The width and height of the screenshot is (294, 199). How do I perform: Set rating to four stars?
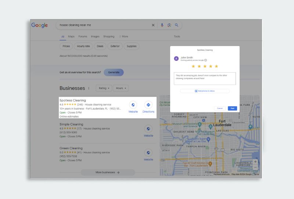tap(211, 66)
